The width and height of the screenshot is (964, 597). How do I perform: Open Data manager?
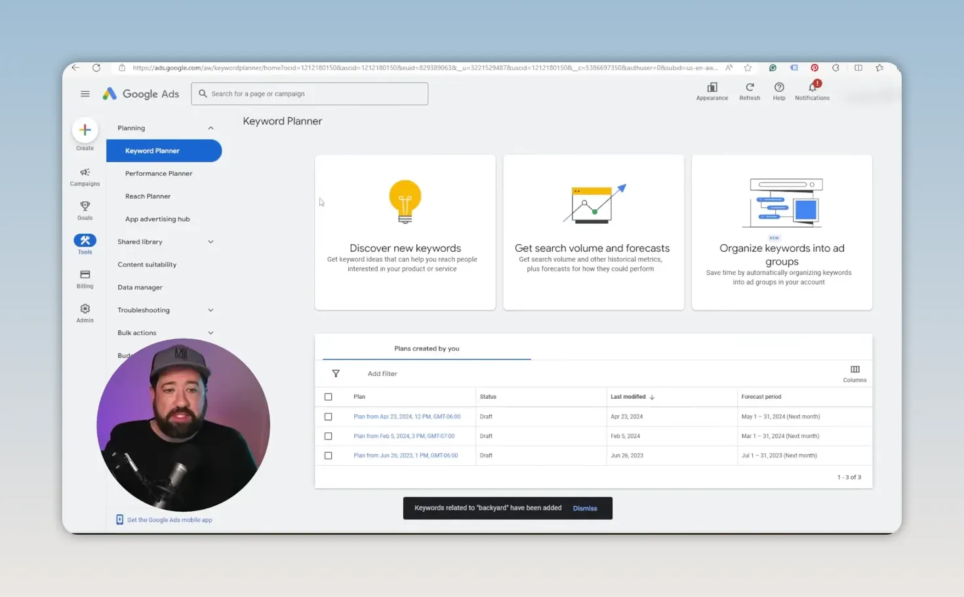tap(140, 287)
